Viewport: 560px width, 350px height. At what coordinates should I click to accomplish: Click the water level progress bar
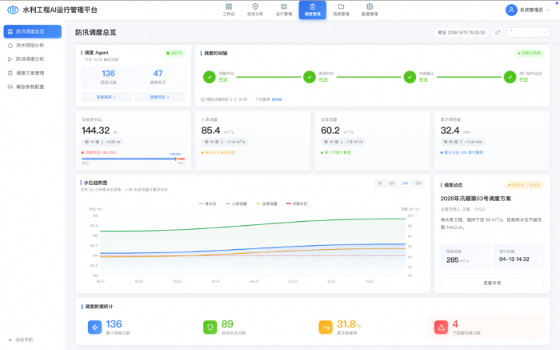[132, 159]
